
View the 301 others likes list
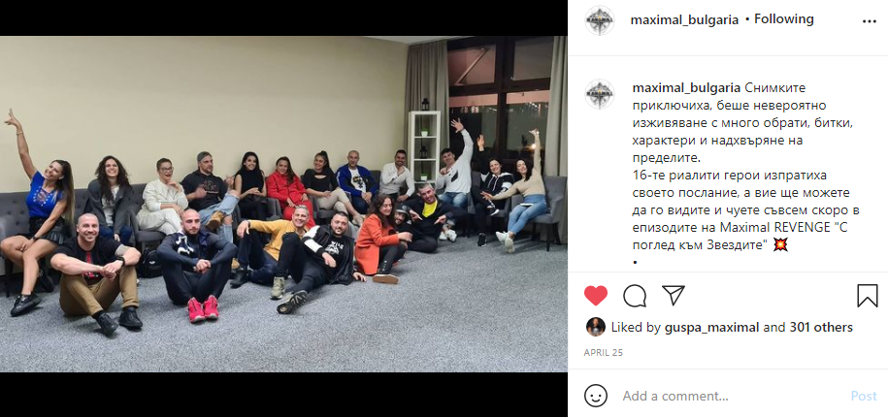point(816,327)
